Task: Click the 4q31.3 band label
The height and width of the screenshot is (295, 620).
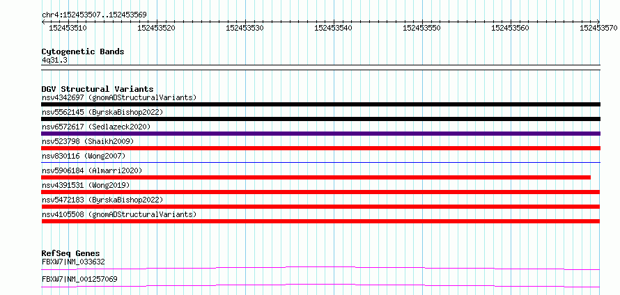Action: tap(54, 60)
